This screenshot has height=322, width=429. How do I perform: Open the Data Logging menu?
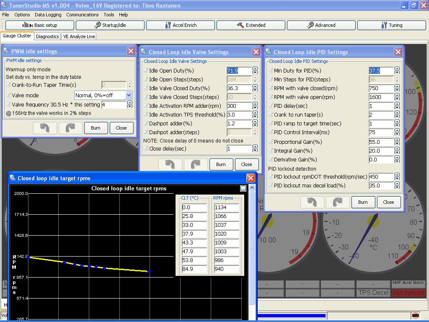tap(48, 15)
